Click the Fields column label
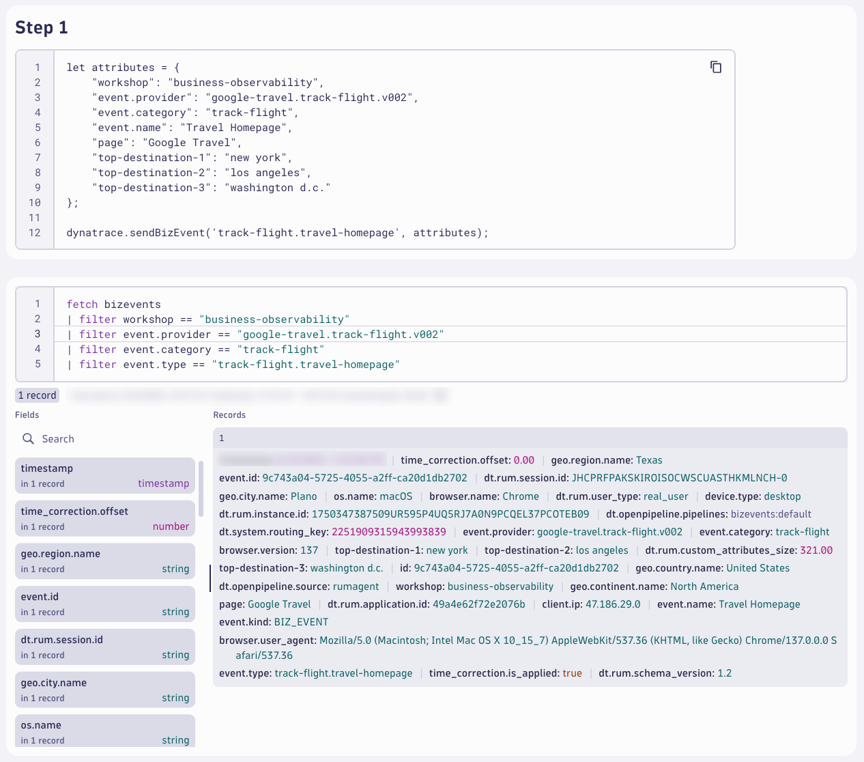This screenshot has width=864, height=762. 27,415
